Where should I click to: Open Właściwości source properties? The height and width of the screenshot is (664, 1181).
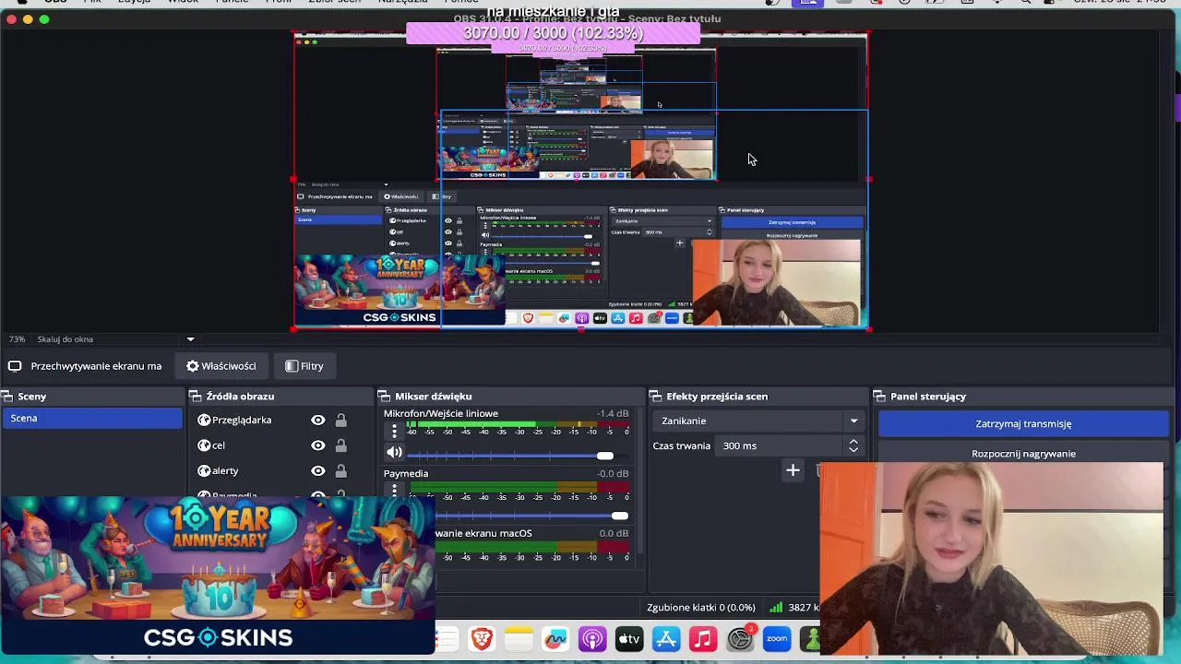click(221, 366)
